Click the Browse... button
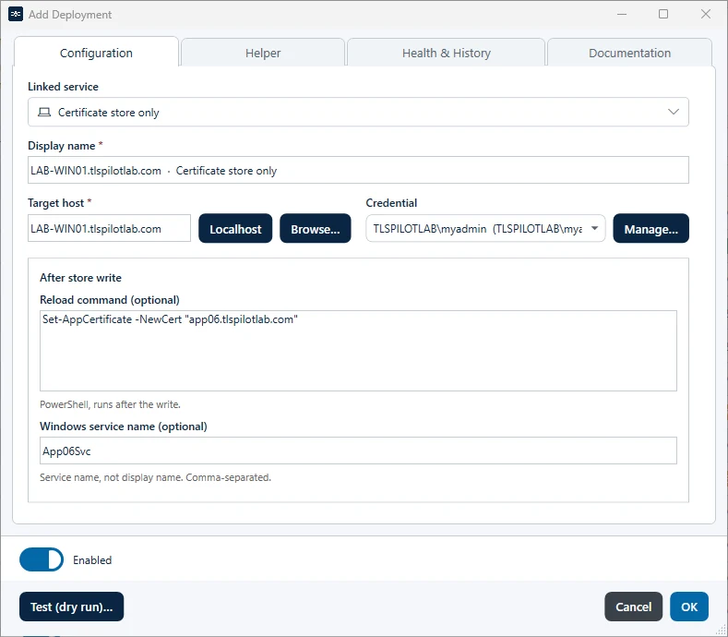This screenshot has height=637, width=728. pos(316,229)
